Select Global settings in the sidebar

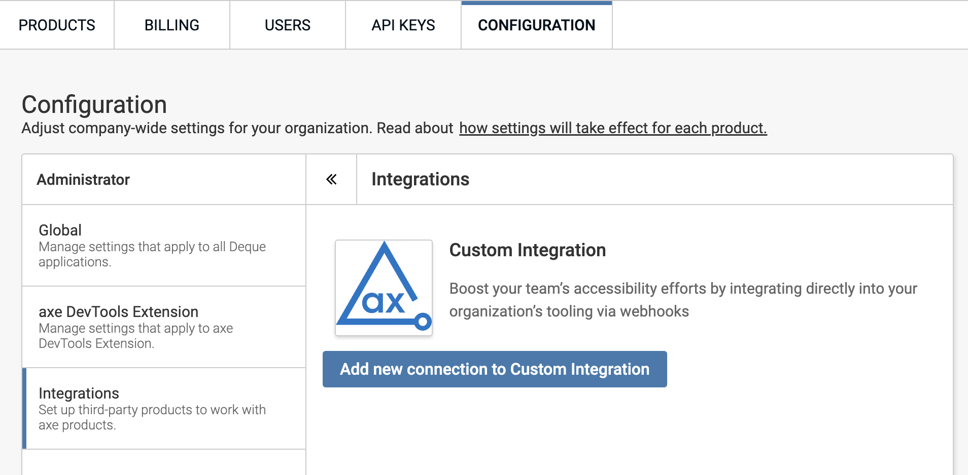tap(60, 229)
